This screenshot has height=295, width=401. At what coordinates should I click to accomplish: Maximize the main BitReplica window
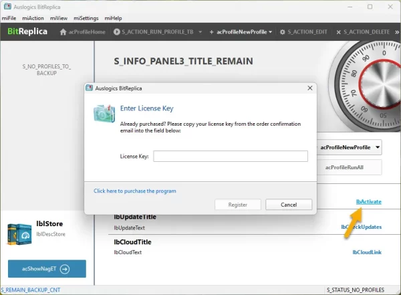click(370, 7)
